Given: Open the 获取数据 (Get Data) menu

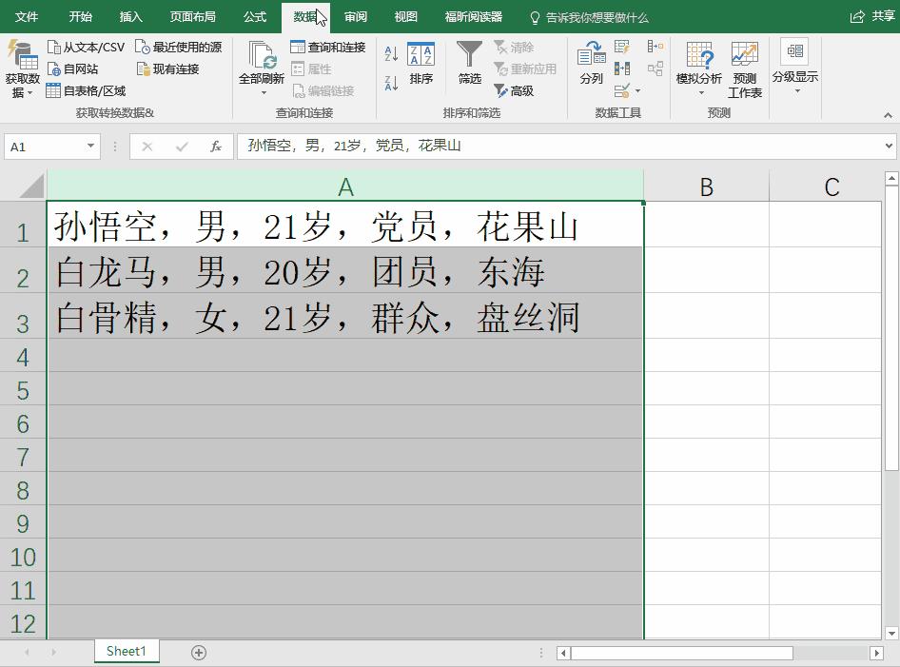Looking at the screenshot, I should tap(23, 70).
